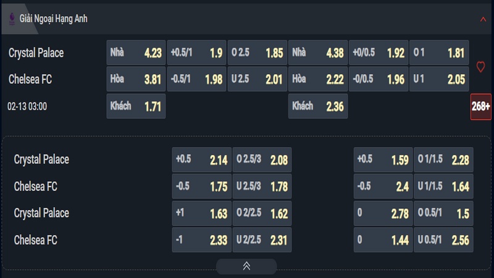Viewport: 494px width, 278px height.
Task: Select Hòa odds 3.81
Action: point(136,79)
